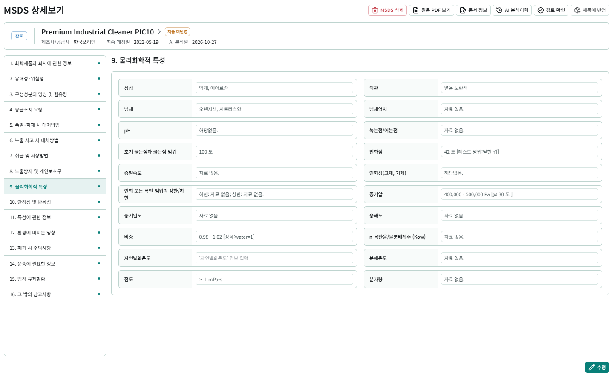Viewport: 611px width, 374px height.
Task: Open 6. 누출 사고 시 대처방법
Action: [x=55, y=140]
